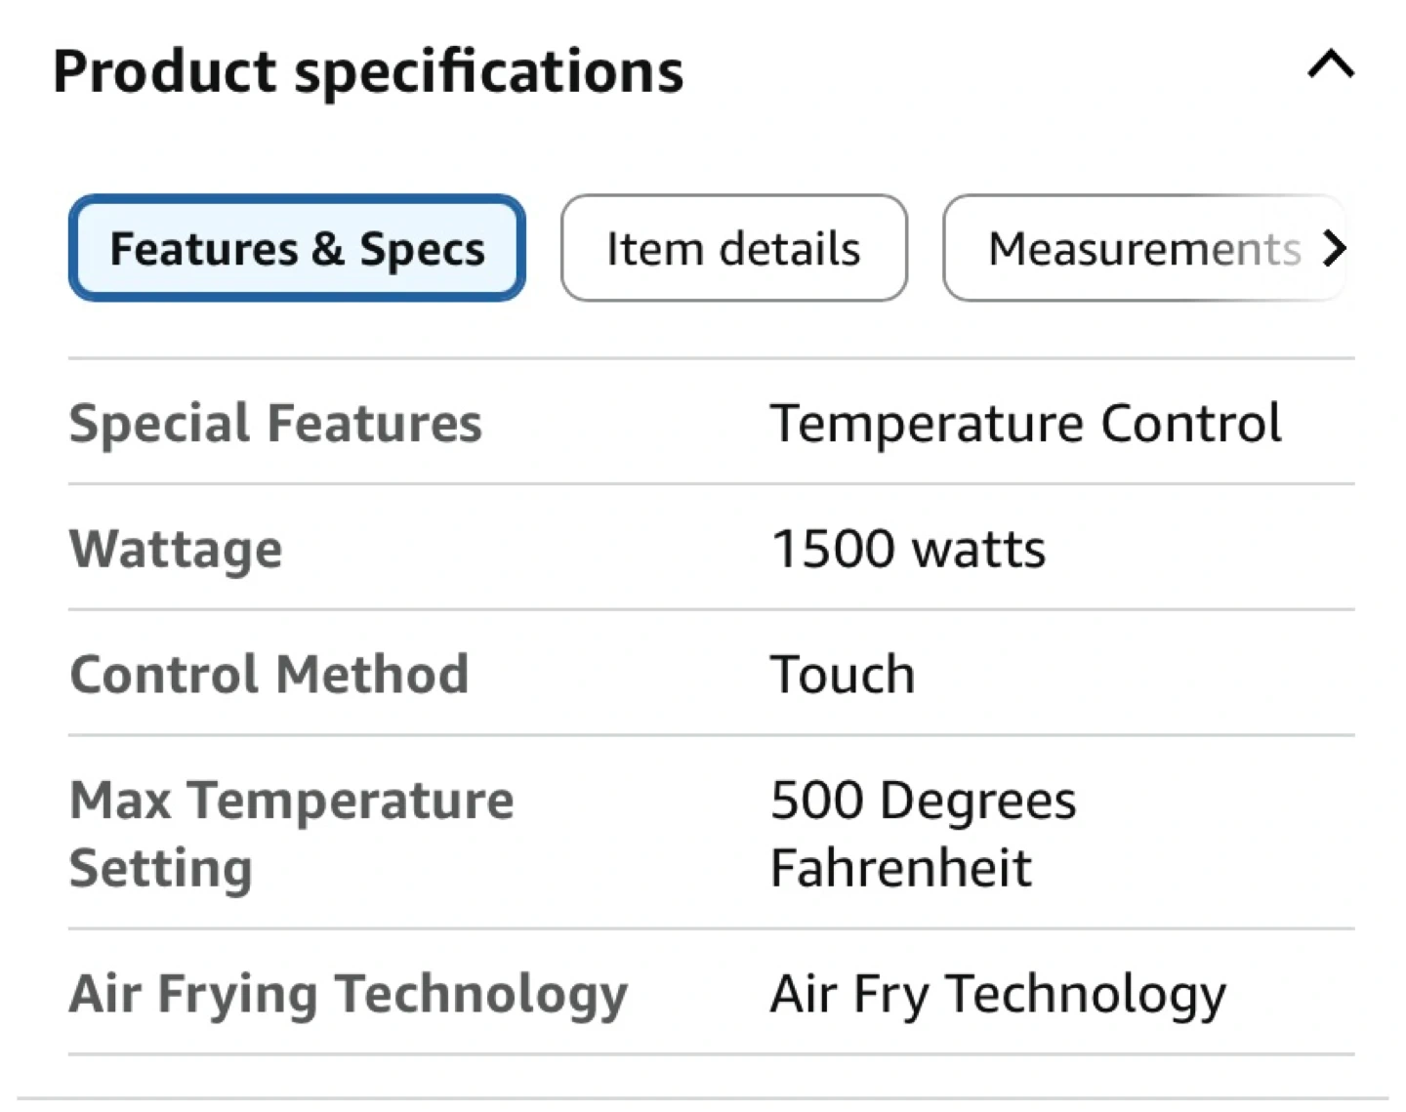Image resolution: width=1406 pixels, height=1112 pixels.
Task: Click the 1500 number in the wattage value
Action: (x=833, y=549)
